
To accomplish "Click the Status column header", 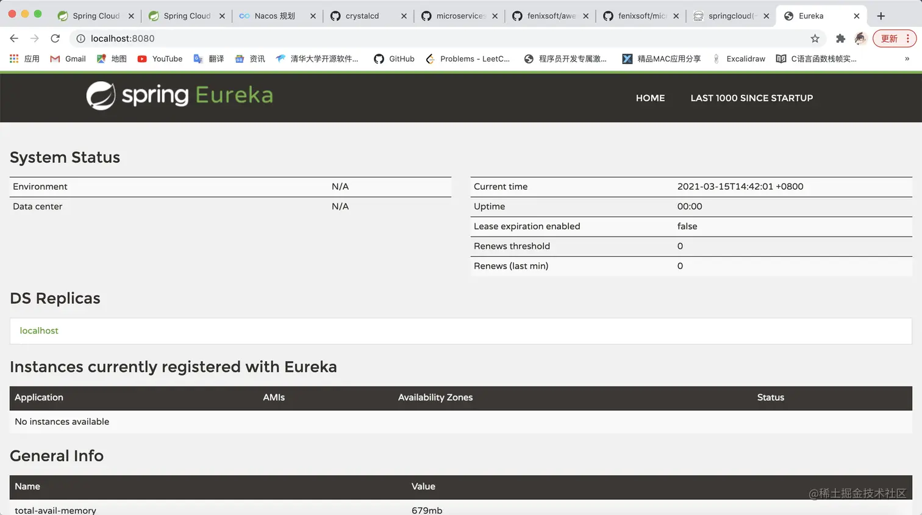I will pyautogui.click(x=771, y=397).
